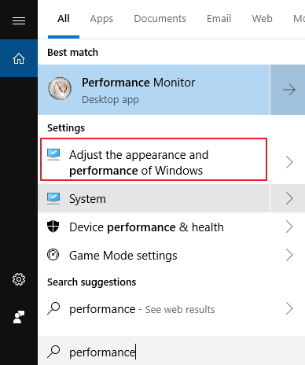The width and height of the screenshot is (305, 365).
Task: Click the Device performance shield icon
Action: point(53,227)
